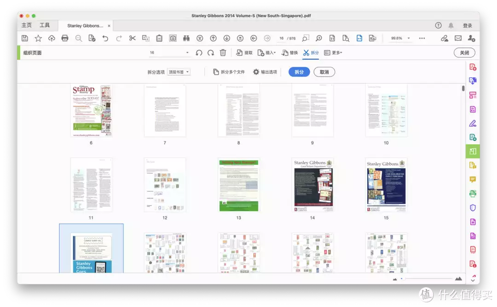Click the email envelope icon

458,38
